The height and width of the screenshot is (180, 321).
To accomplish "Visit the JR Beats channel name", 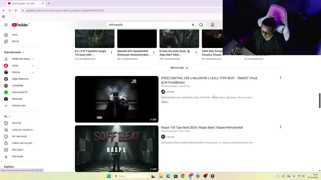I will 170,92.
